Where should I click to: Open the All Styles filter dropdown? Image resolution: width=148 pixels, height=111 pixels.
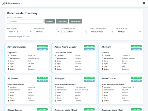[129, 32]
